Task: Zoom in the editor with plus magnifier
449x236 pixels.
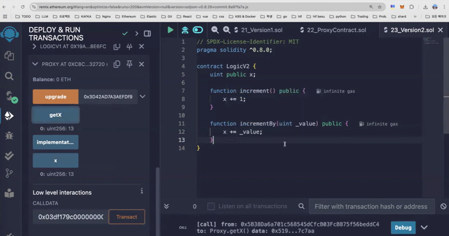Action: pos(227,30)
